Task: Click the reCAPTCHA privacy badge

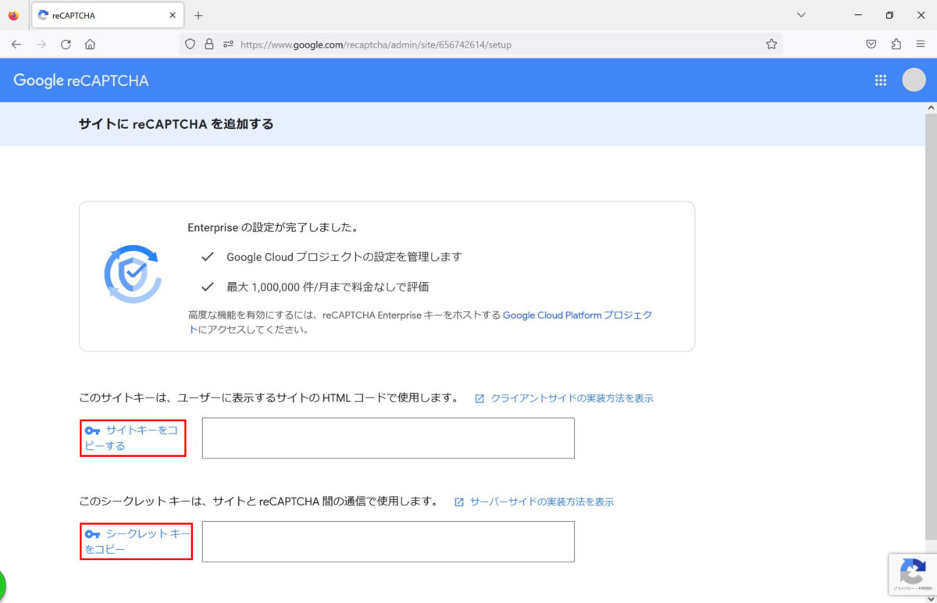Action: point(913,574)
